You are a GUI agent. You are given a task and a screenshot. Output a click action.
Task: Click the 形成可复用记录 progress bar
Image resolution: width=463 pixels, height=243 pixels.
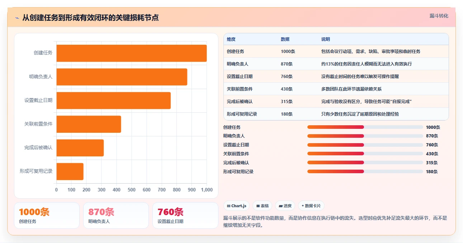(365, 171)
